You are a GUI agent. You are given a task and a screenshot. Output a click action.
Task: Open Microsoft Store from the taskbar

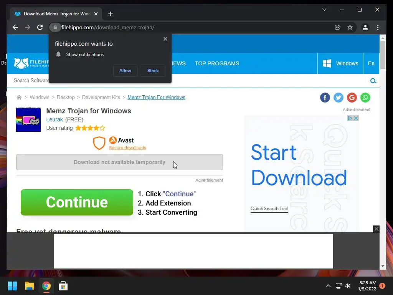pyautogui.click(x=63, y=286)
